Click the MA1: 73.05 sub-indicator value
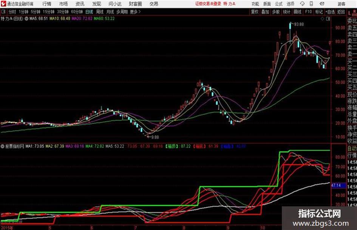 tap(35, 146)
